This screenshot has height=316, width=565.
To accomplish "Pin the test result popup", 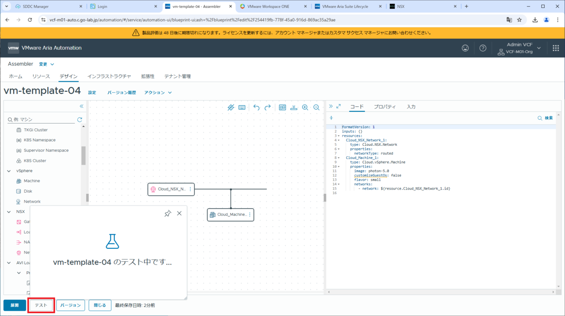I will tap(168, 213).
